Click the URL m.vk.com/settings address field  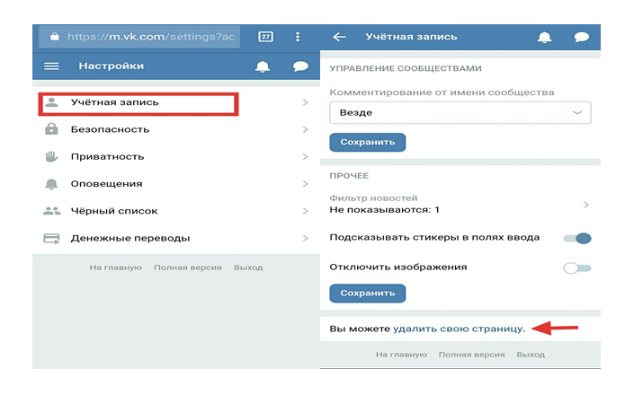point(139,37)
